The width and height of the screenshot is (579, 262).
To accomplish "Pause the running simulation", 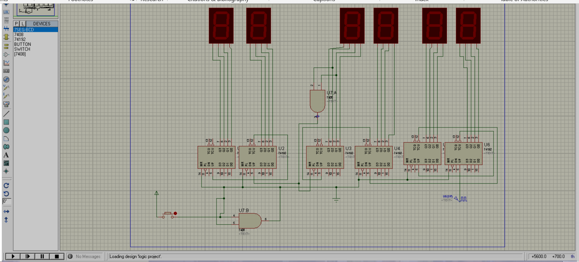I will [x=42, y=256].
